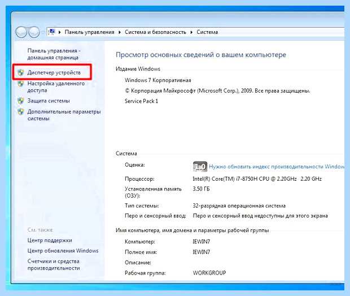Screen dimensions: 350x296
Task: Click the Тип системы: label
Action: 142,206
